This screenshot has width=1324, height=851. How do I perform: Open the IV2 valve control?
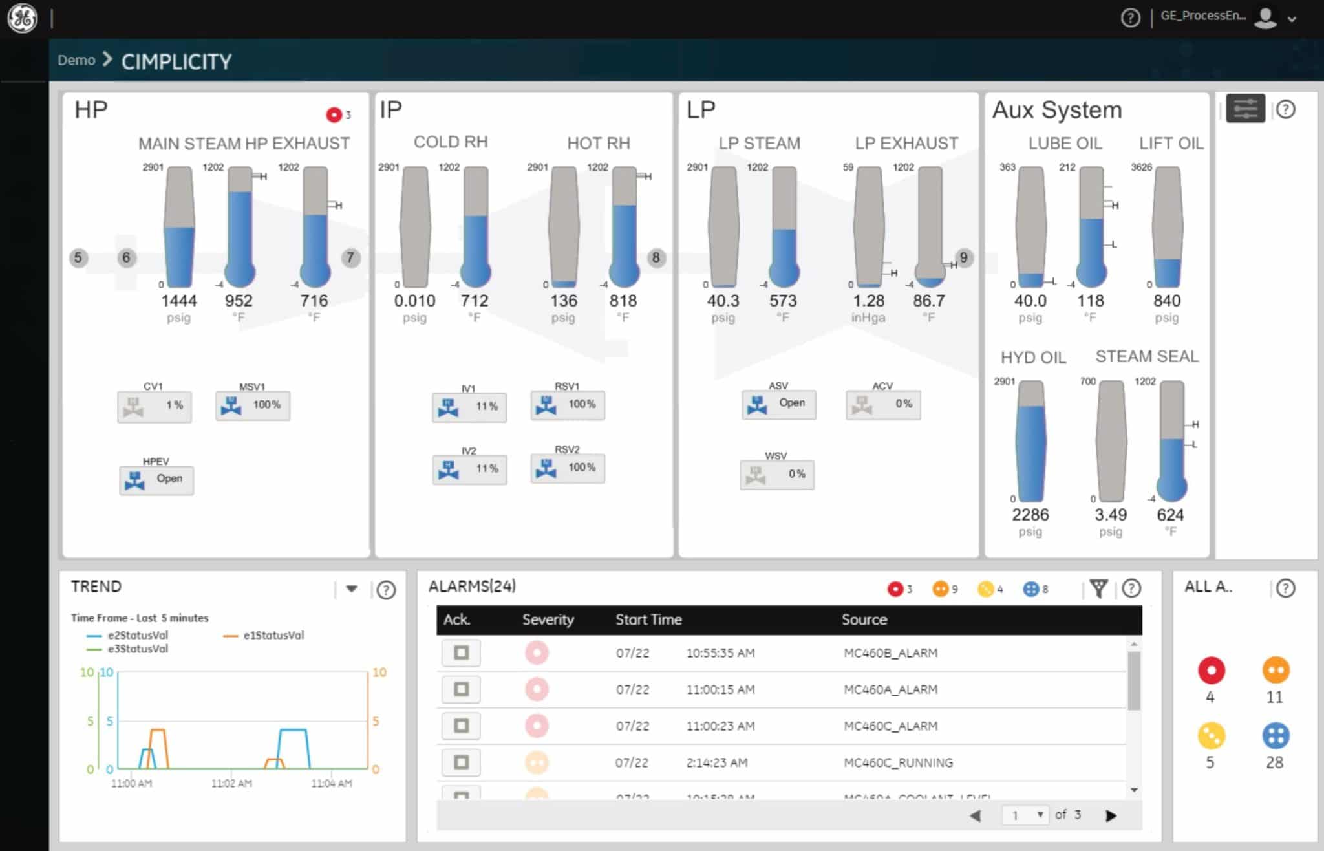click(x=469, y=469)
